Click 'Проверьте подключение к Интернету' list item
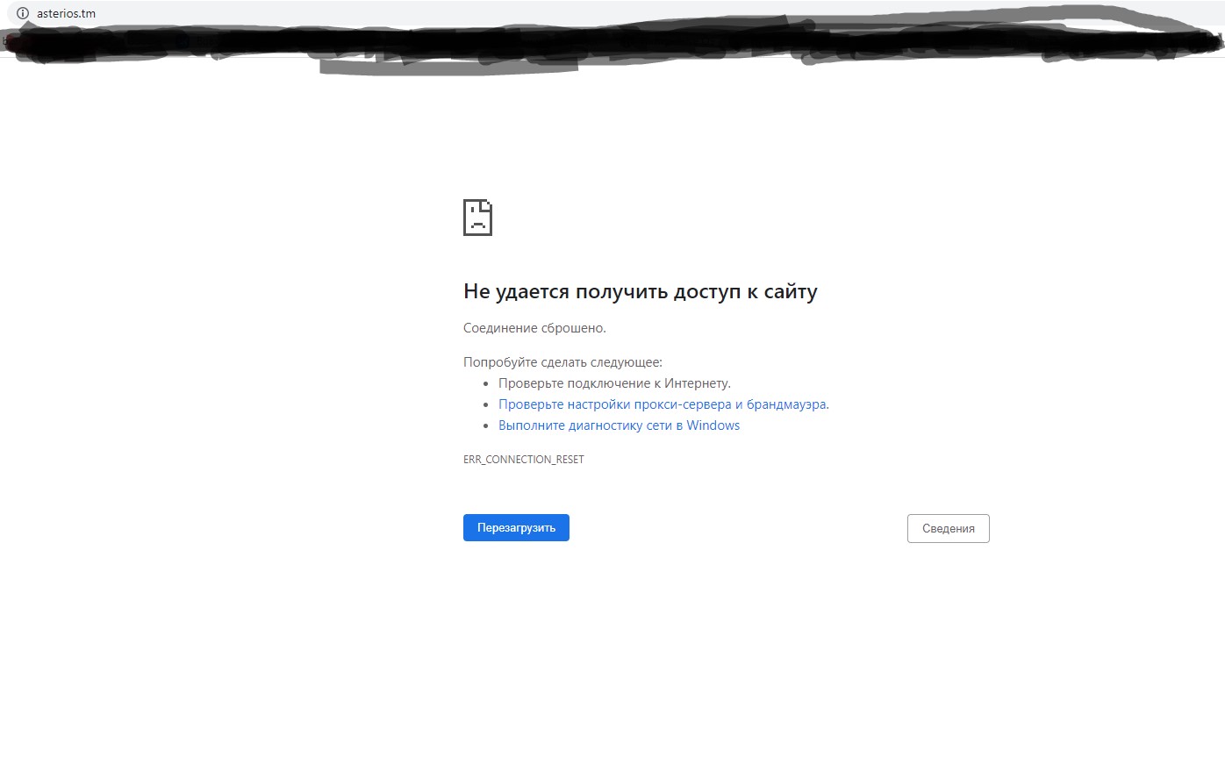 pos(614,383)
